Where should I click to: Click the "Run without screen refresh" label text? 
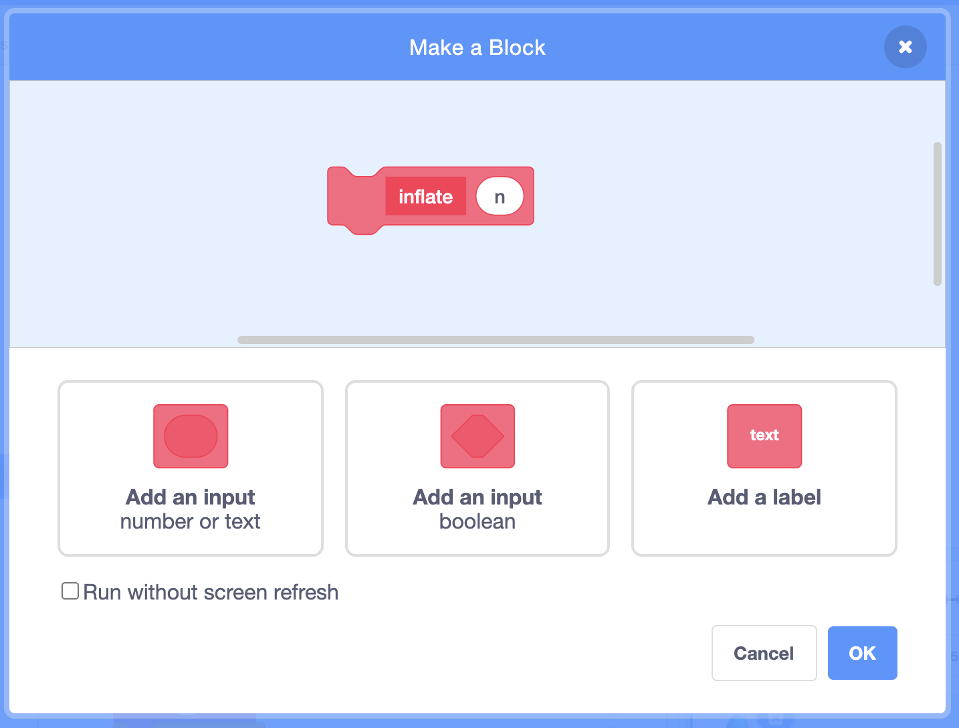point(211,593)
